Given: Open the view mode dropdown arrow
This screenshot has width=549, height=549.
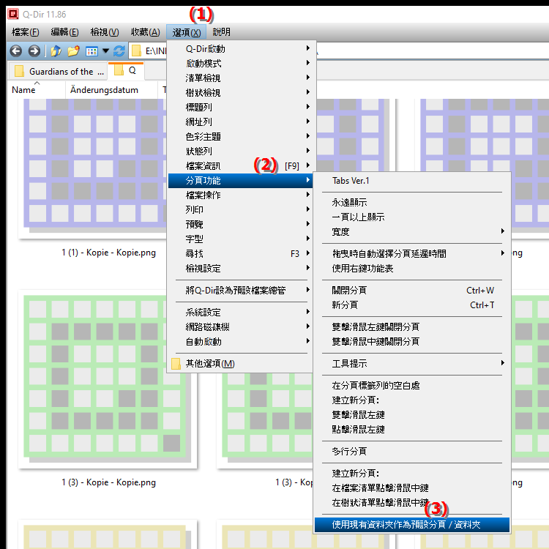Looking at the screenshot, I should coord(105,51).
